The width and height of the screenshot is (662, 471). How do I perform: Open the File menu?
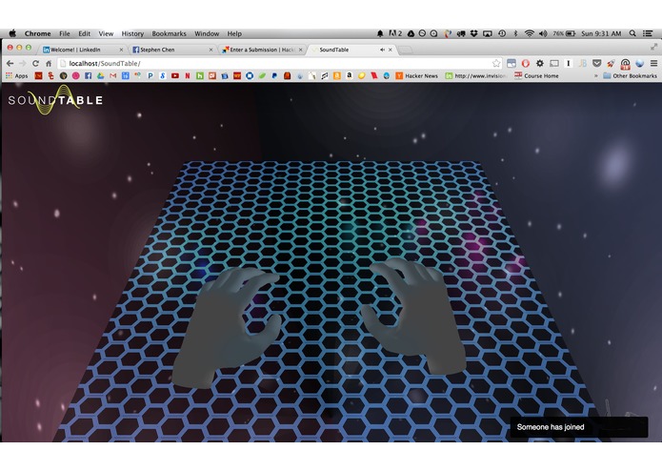tap(64, 33)
